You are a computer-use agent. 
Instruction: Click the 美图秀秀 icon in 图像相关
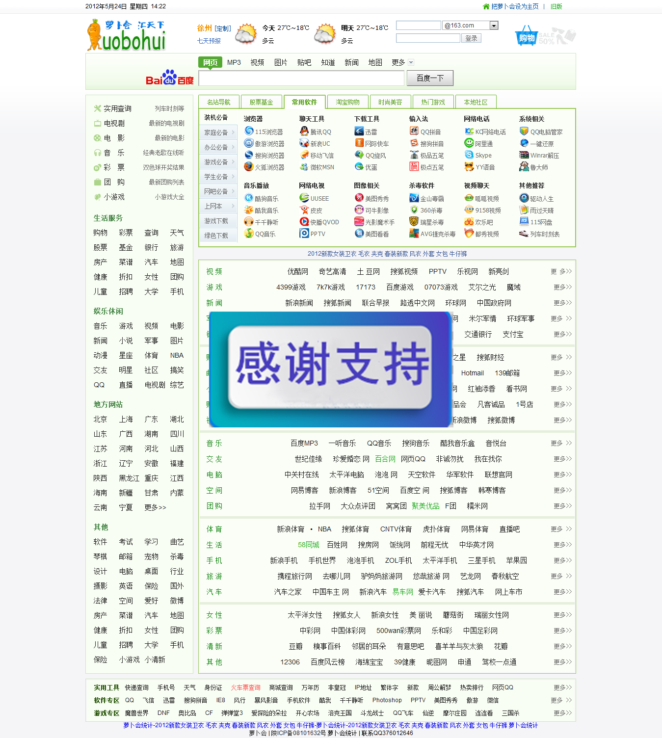(359, 198)
